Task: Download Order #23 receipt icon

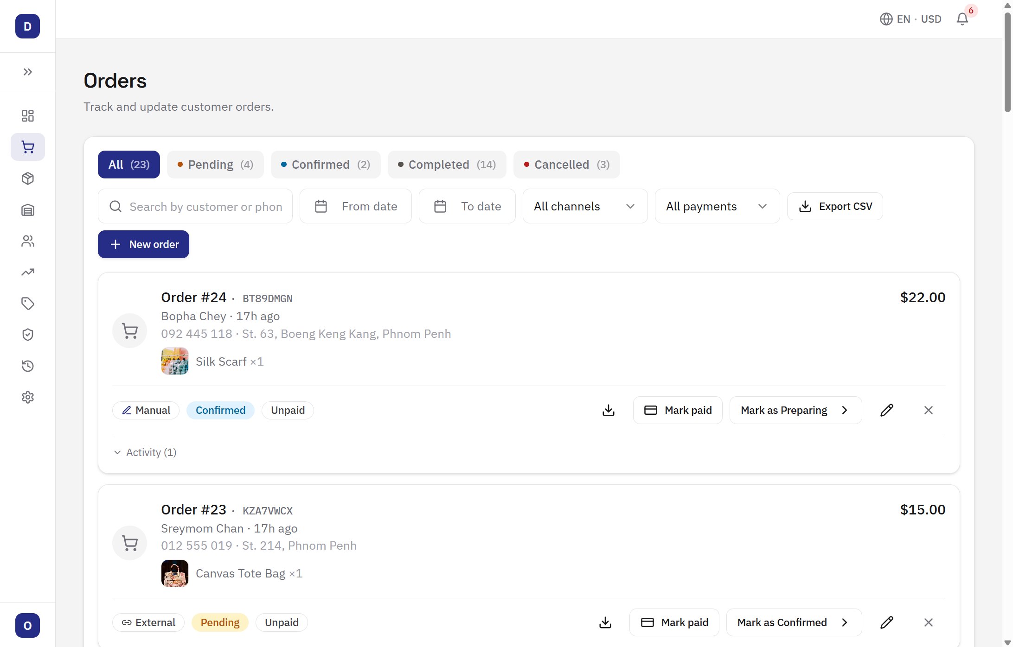Action: point(605,622)
